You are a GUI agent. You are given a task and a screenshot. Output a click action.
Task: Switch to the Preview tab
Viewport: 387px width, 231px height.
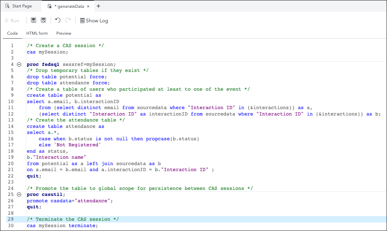64,33
